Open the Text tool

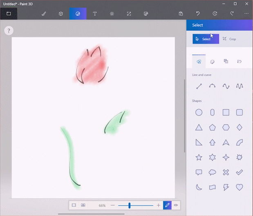pyautogui.click(x=95, y=13)
